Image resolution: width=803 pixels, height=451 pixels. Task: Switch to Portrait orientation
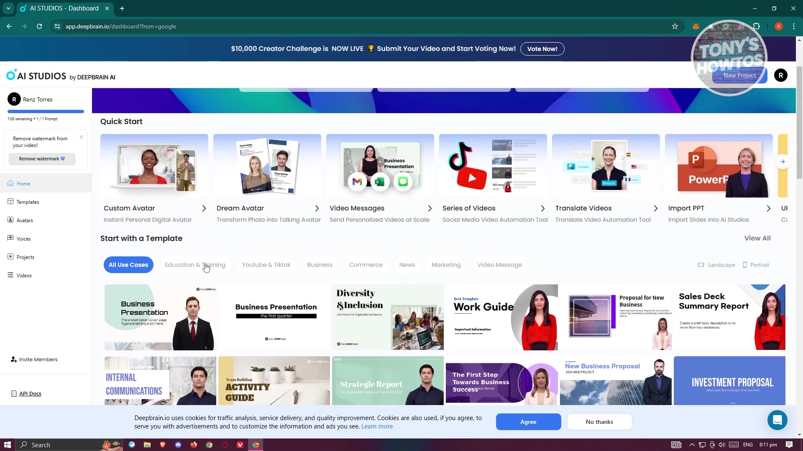(756, 265)
